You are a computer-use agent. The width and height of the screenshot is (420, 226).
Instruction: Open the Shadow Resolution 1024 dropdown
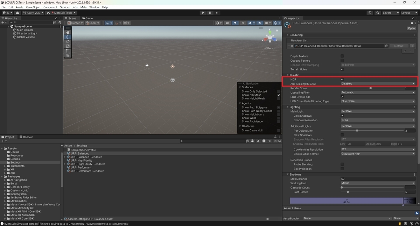point(378,120)
